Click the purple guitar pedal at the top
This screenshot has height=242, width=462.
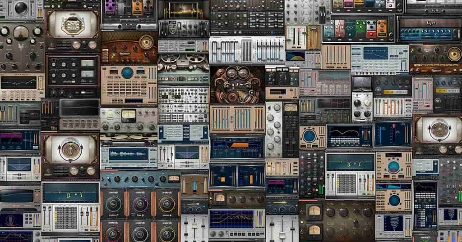109,6
